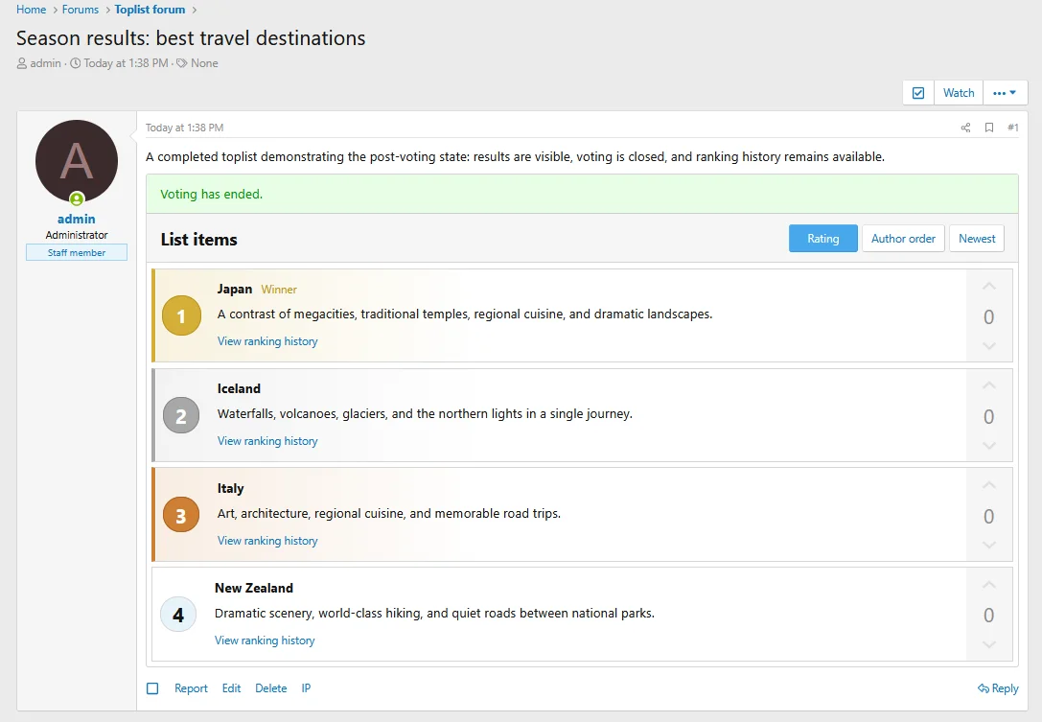Edit the post
Viewport: 1042px width, 722px height.
point(231,688)
